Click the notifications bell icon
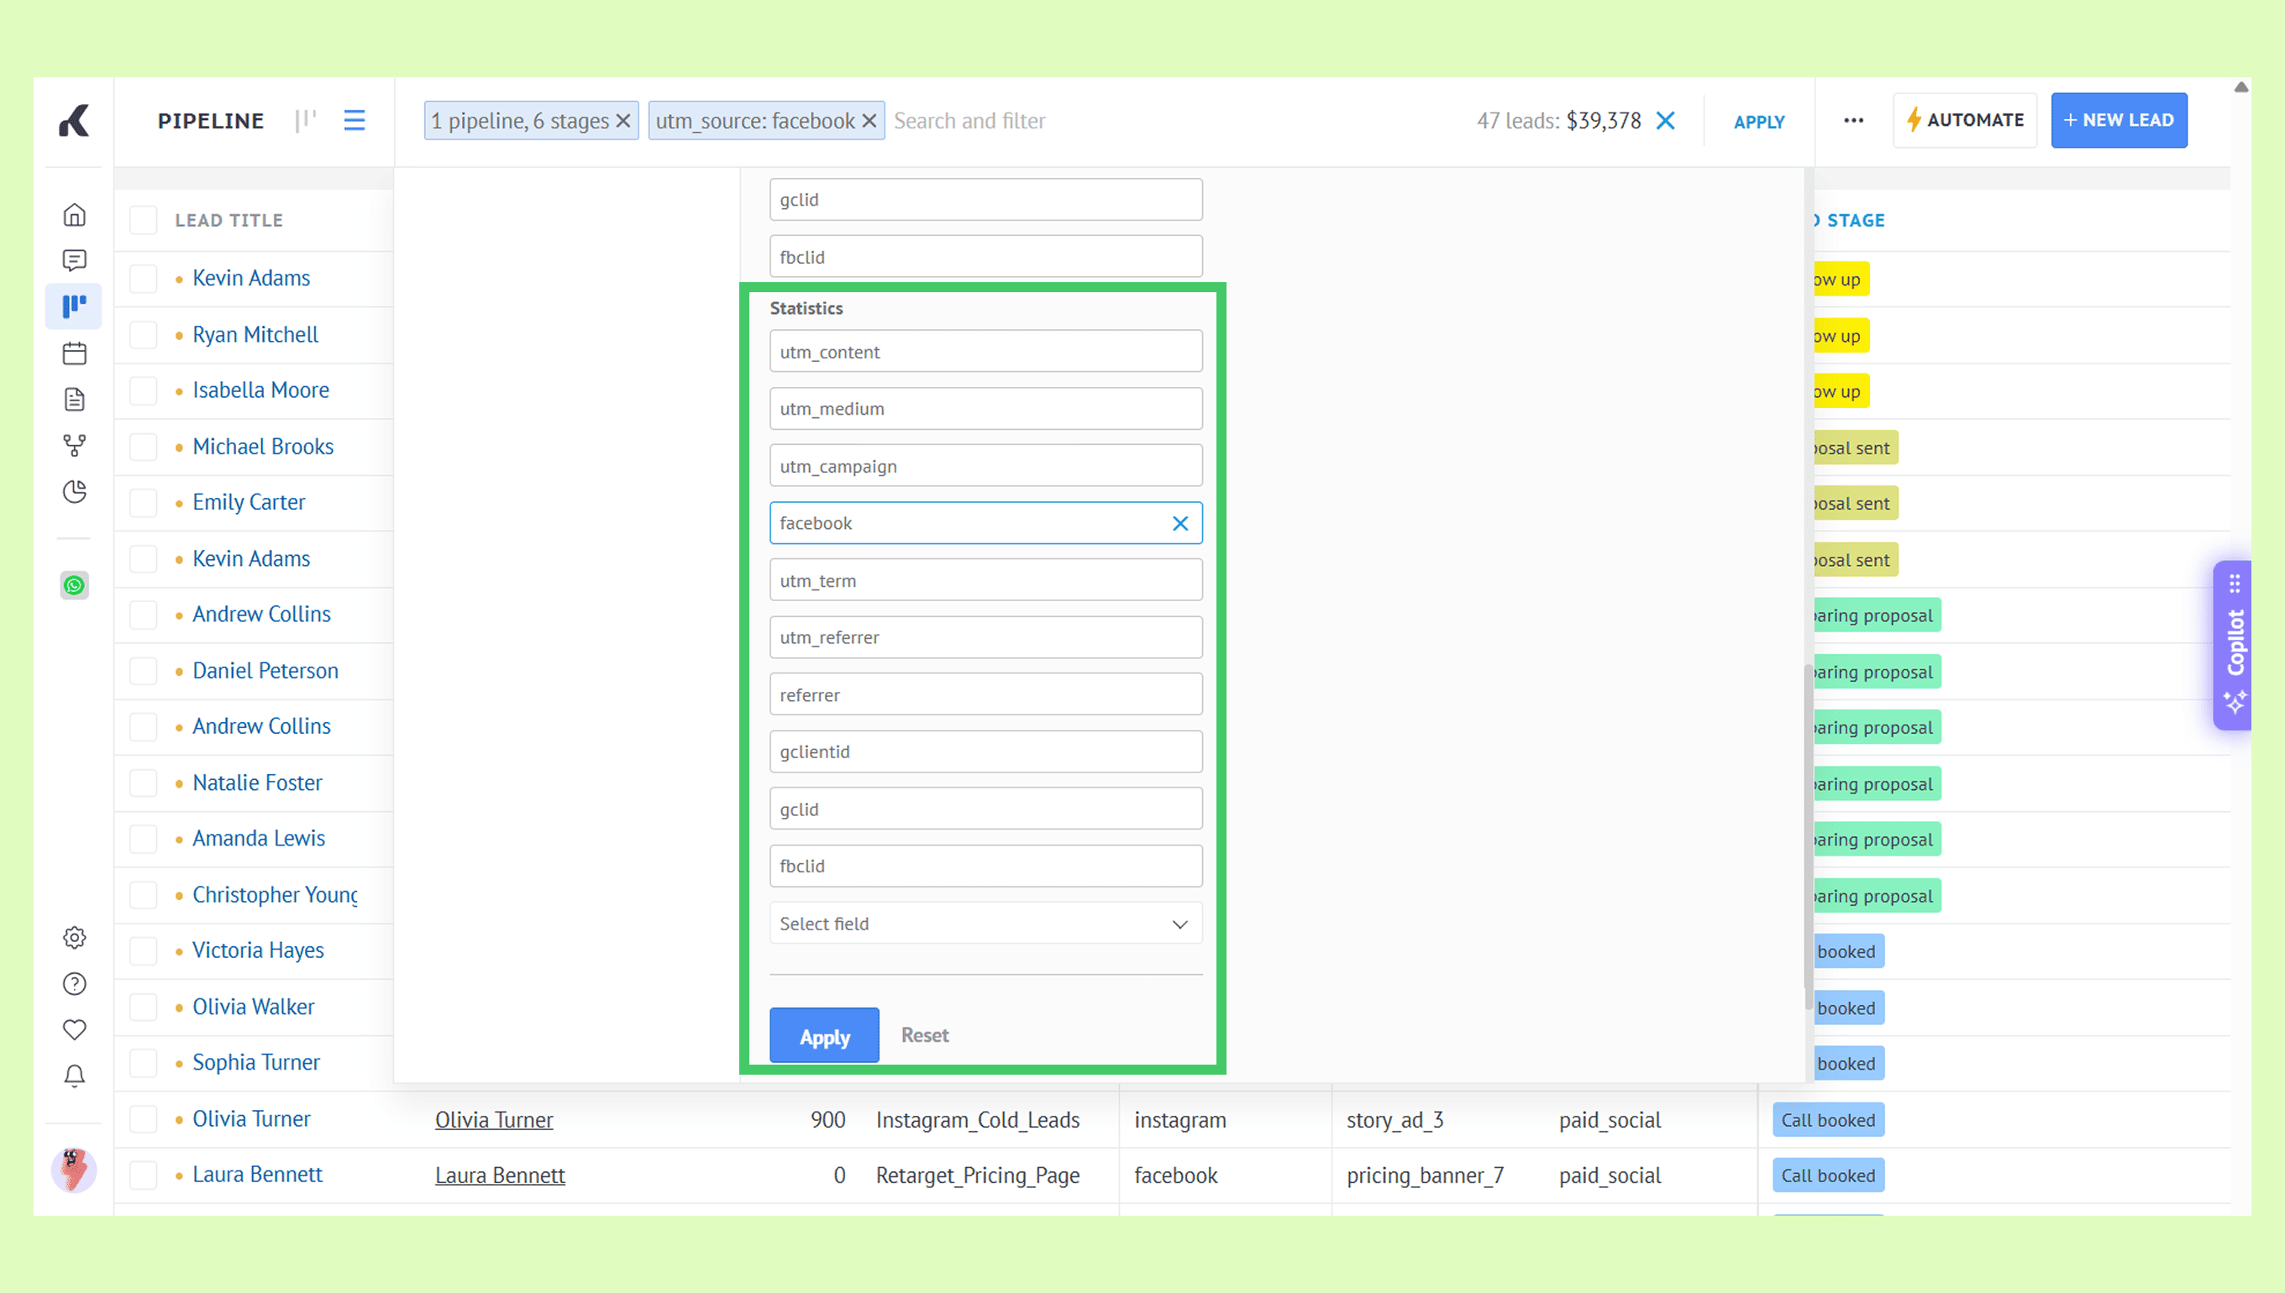The image size is (2285, 1293). click(75, 1076)
